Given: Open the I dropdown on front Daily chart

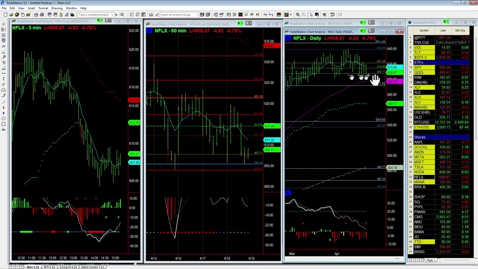Looking at the screenshot, I should tap(371, 31).
